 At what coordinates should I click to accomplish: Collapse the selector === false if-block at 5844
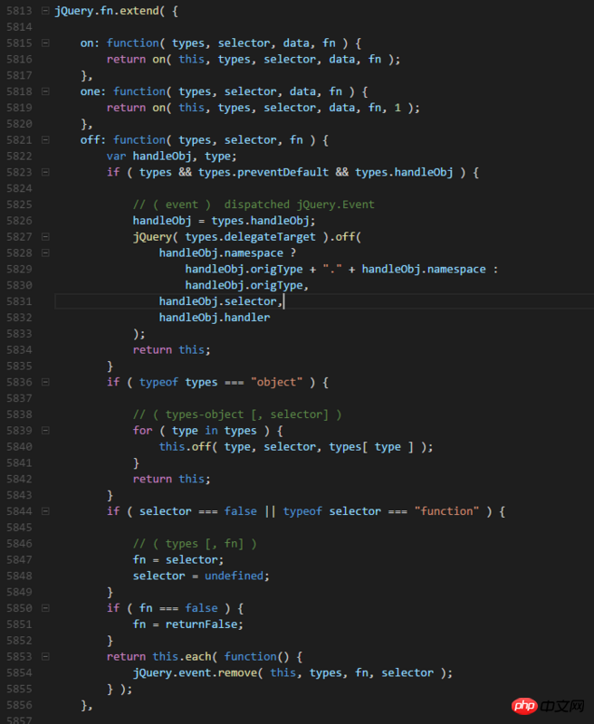point(45,511)
